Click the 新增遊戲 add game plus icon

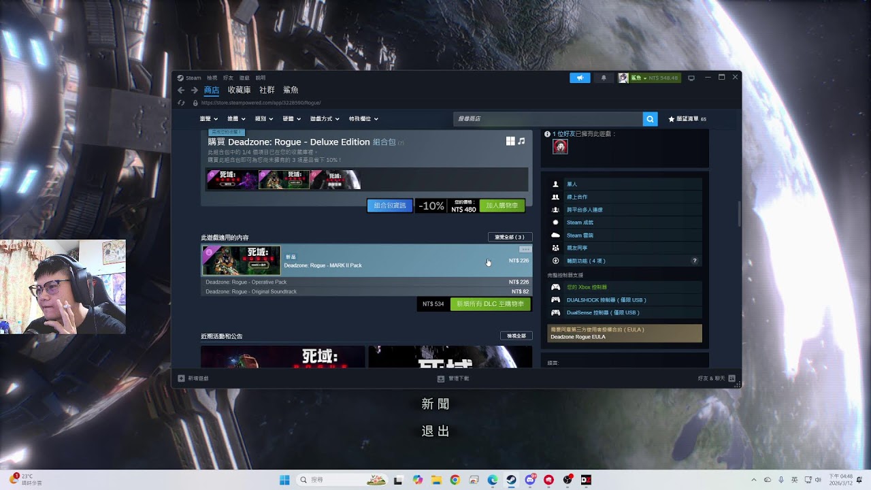pos(181,378)
